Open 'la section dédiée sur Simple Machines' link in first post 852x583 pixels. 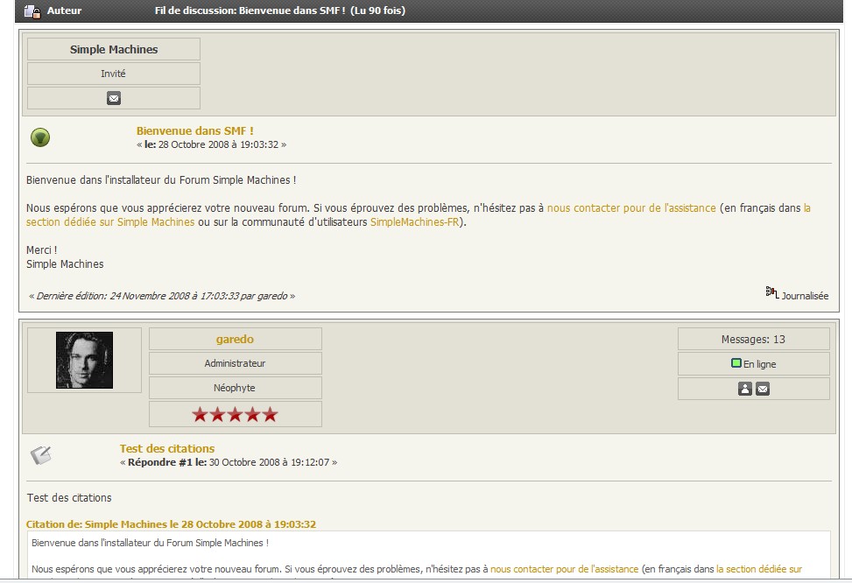point(110,222)
